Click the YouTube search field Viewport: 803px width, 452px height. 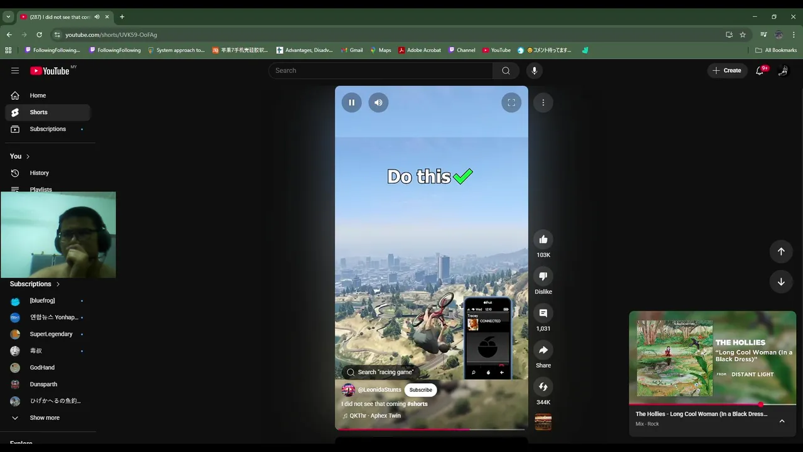[x=381, y=70]
